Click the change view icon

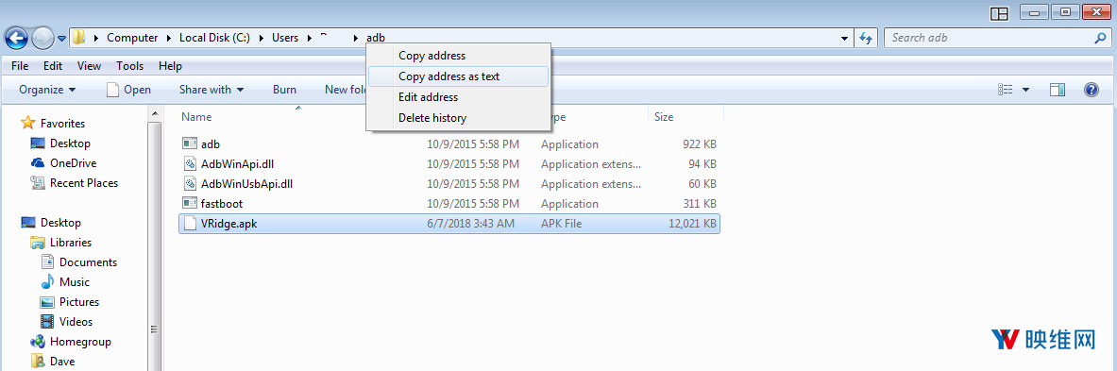click(1006, 89)
